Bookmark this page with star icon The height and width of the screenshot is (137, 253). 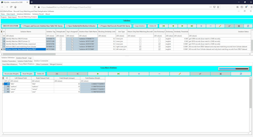coord(218,7)
